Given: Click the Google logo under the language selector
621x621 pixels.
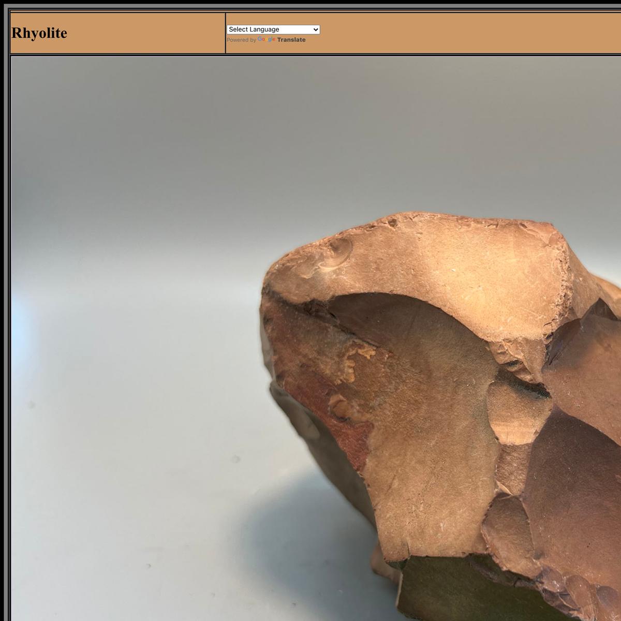Looking at the screenshot, I should point(266,40).
